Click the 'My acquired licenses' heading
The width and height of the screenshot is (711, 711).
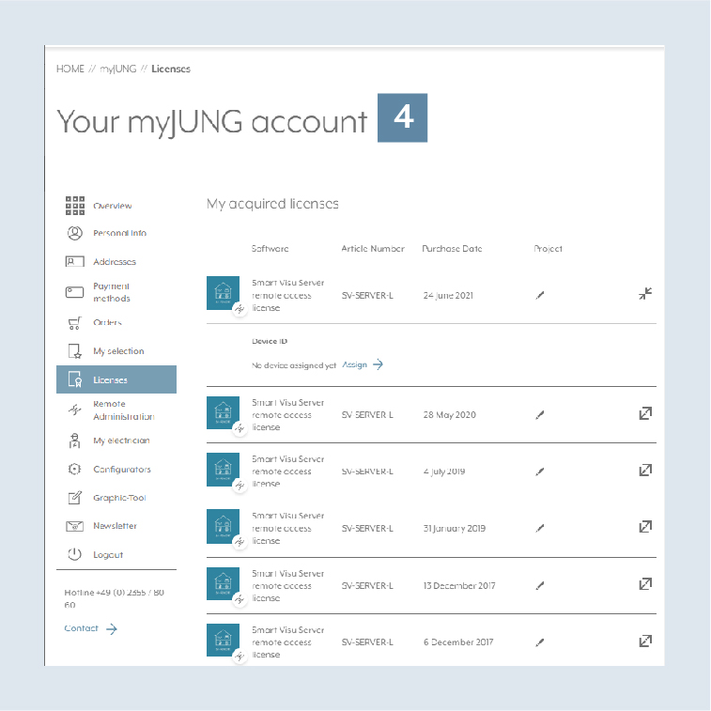[272, 204]
